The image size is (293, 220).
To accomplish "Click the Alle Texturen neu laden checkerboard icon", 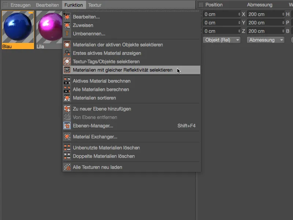I will (x=68, y=167).
